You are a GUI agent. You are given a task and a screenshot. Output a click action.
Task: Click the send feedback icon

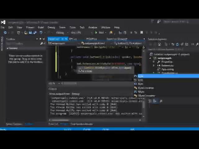159,22
